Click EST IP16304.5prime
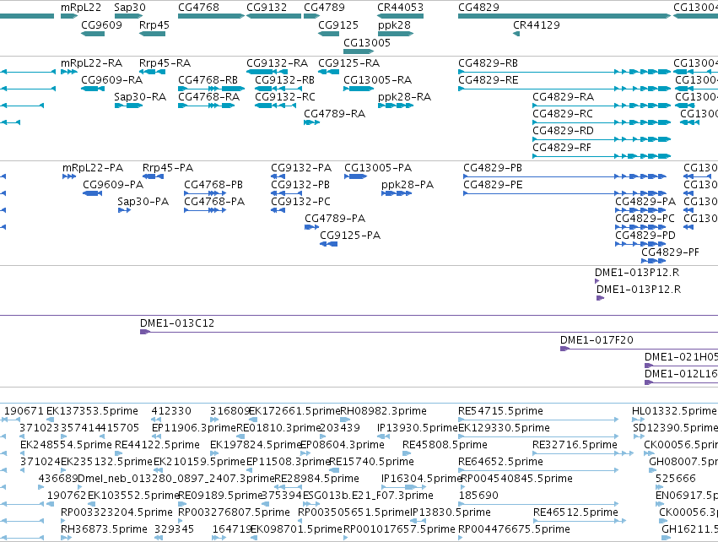 [x=403, y=487]
